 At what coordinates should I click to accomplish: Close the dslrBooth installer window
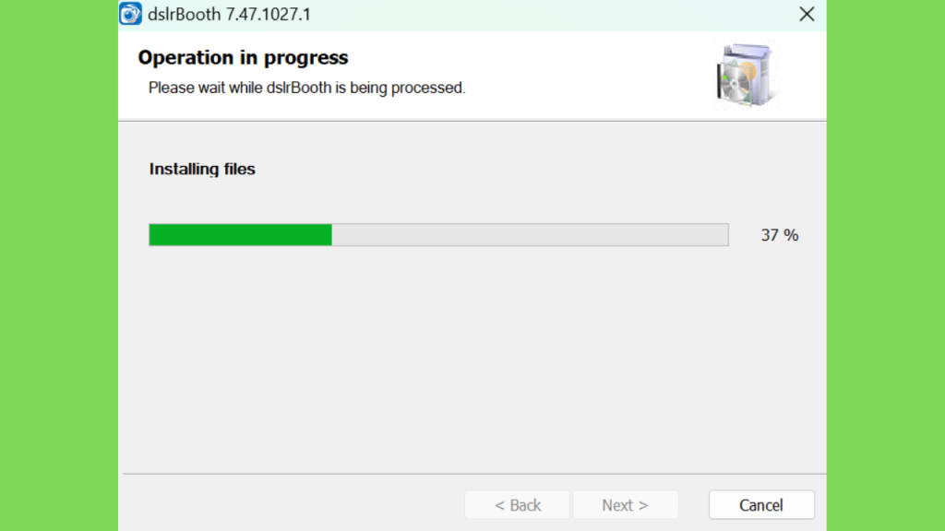[x=807, y=14]
